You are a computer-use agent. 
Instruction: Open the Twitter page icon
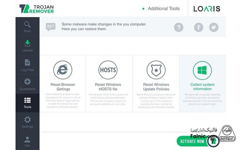pos(214,27)
